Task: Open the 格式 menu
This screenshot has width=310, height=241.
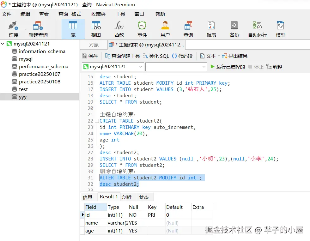Action: pyautogui.click(x=76, y=14)
